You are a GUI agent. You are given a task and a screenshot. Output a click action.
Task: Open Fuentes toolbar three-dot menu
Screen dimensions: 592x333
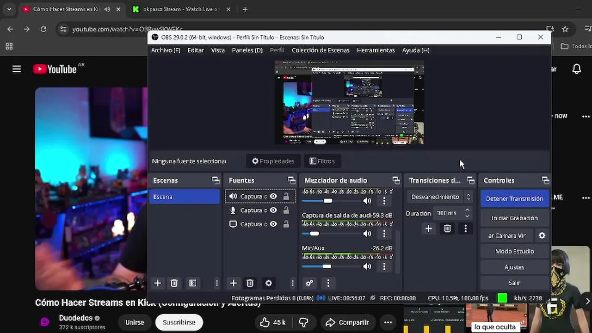pyautogui.click(x=292, y=283)
